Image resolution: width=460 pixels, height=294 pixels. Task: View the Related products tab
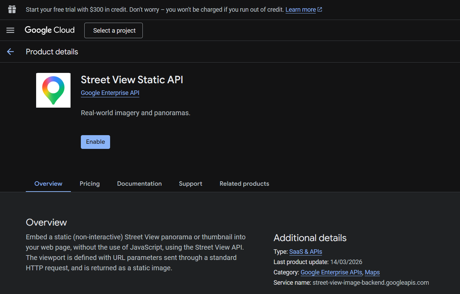(244, 184)
